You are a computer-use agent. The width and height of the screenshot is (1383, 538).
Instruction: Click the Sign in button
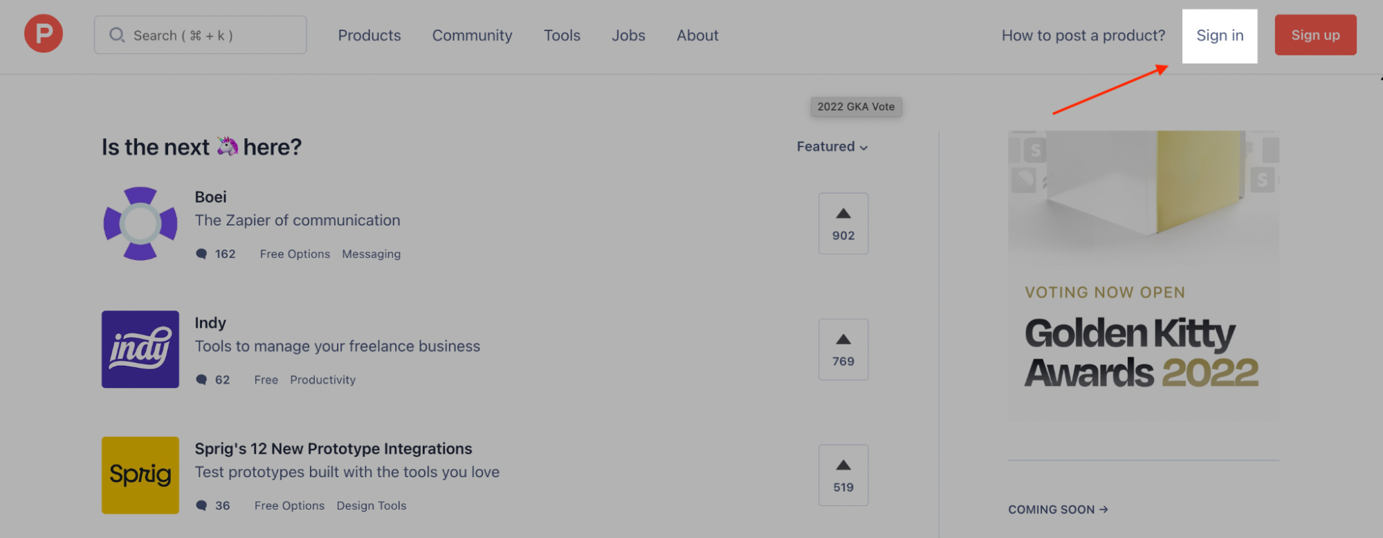pos(1220,36)
